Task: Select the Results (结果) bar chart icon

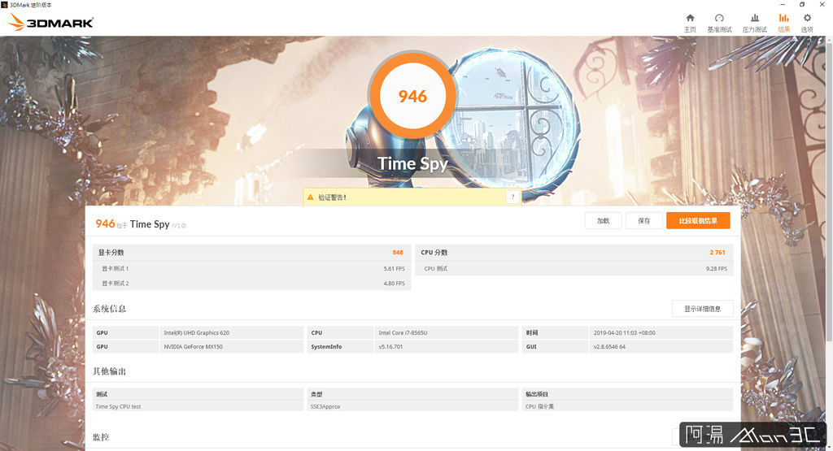Action: pyautogui.click(x=784, y=18)
